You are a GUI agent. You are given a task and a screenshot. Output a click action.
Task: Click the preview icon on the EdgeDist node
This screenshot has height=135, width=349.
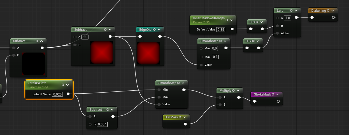coord(155,29)
